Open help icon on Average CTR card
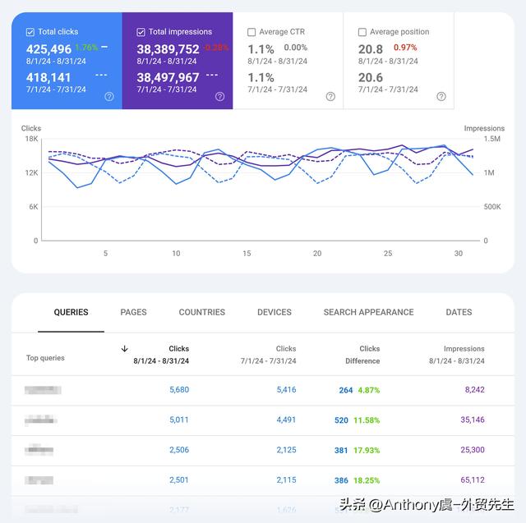526x523 pixels. click(330, 97)
